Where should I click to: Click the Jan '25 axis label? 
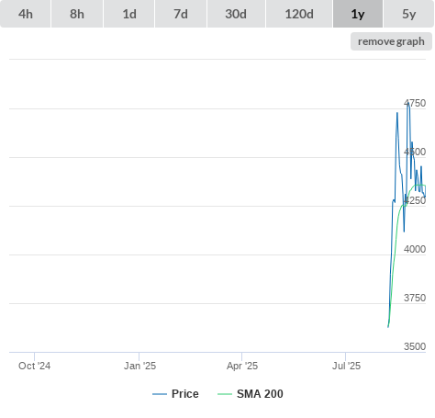click(x=139, y=366)
